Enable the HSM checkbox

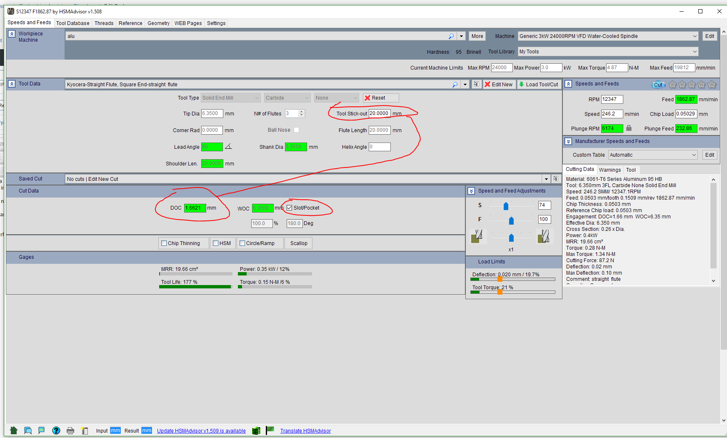(216, 243)
